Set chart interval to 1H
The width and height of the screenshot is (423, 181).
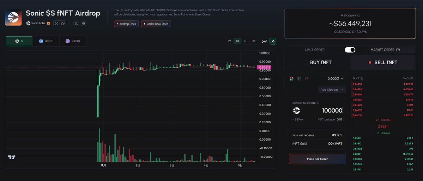[237, 41]
